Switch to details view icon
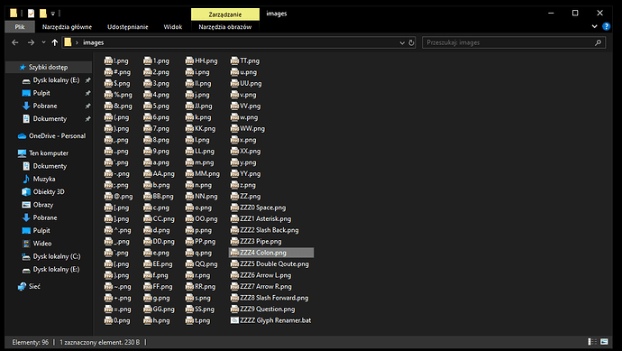 tap(592, 342)
